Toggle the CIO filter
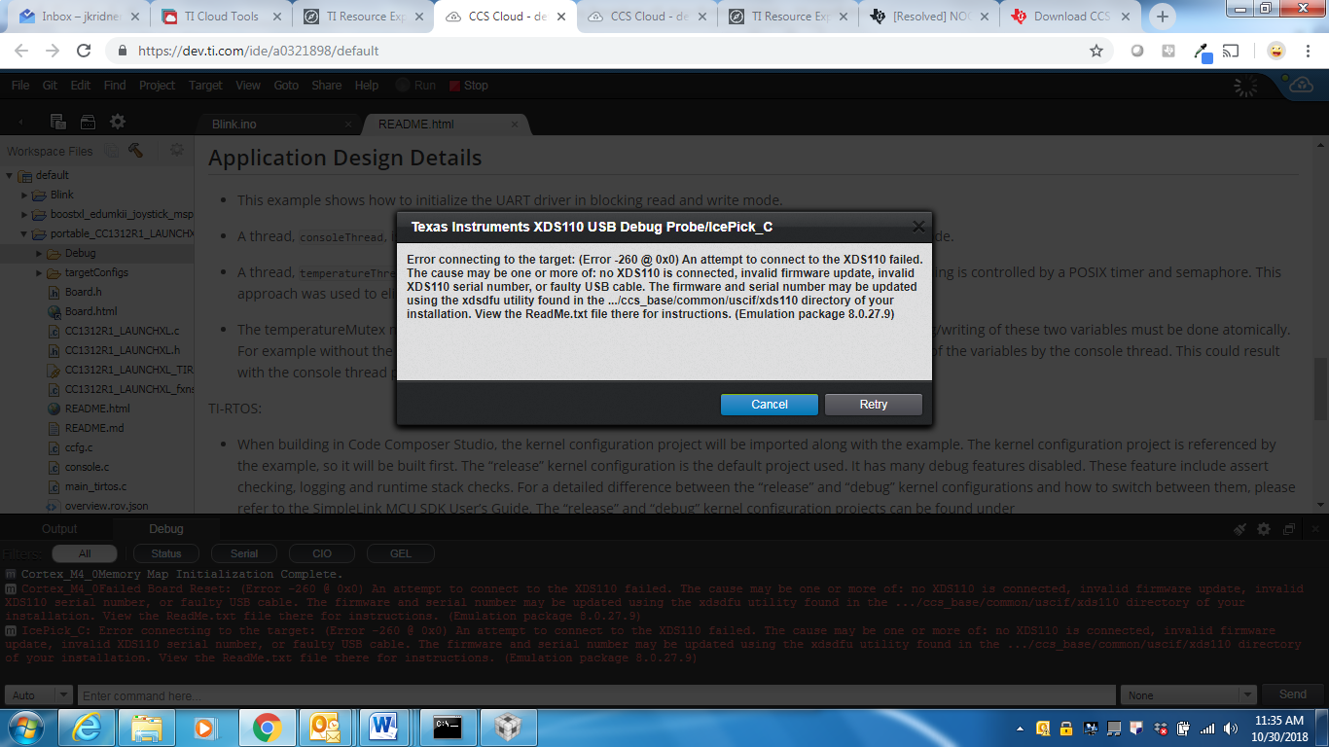This screenshot has height=747, width=1329. pos(322,553)
